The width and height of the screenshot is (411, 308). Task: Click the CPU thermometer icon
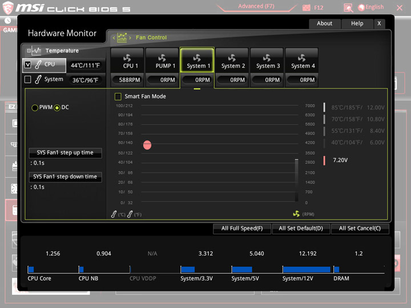click(x=38, y=64)
